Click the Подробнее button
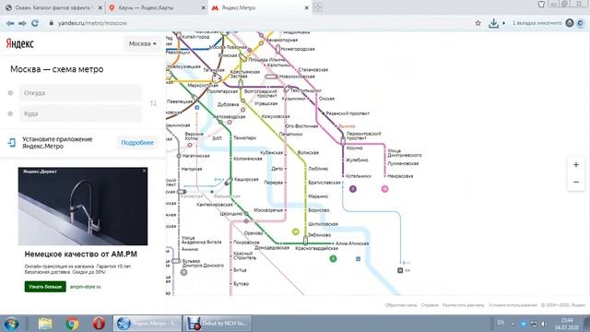Screen dimensions: 590x332 pyautogui.click(x=137, y=143)
